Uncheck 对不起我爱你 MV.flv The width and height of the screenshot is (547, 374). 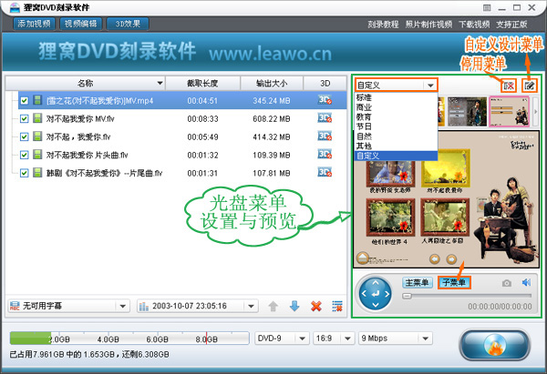[24, 118]
